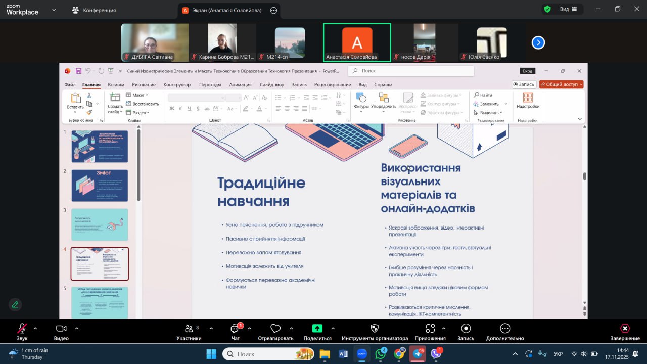
Task: Toggle the green annotation pencil button
Action: coord(15,305)
